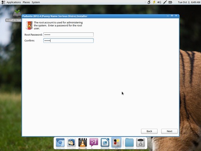Click the clock showing Tue Oct 2
Screen dimensions: 201x151
click(x=189, y=2)
